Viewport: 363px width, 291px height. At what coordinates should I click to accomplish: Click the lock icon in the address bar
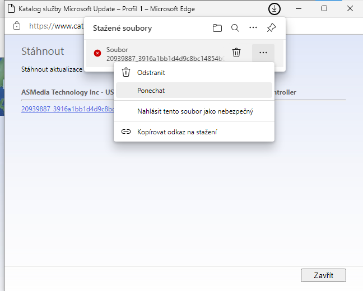tap(17, 26)
